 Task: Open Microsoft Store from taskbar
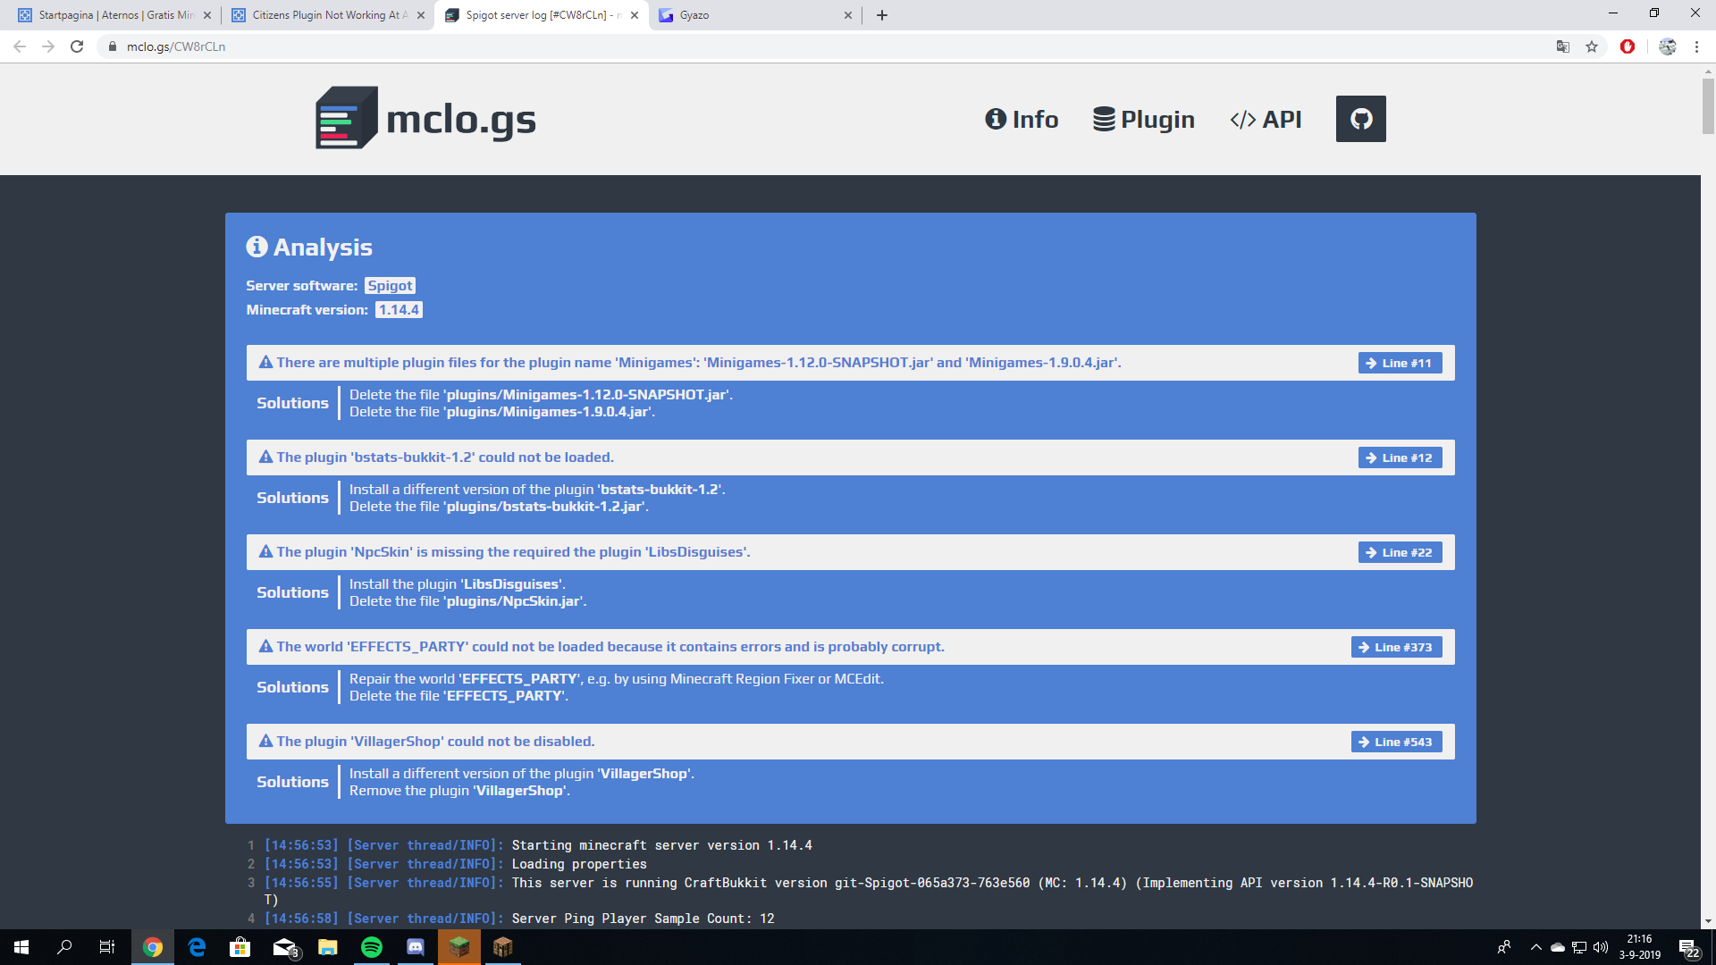240,947
